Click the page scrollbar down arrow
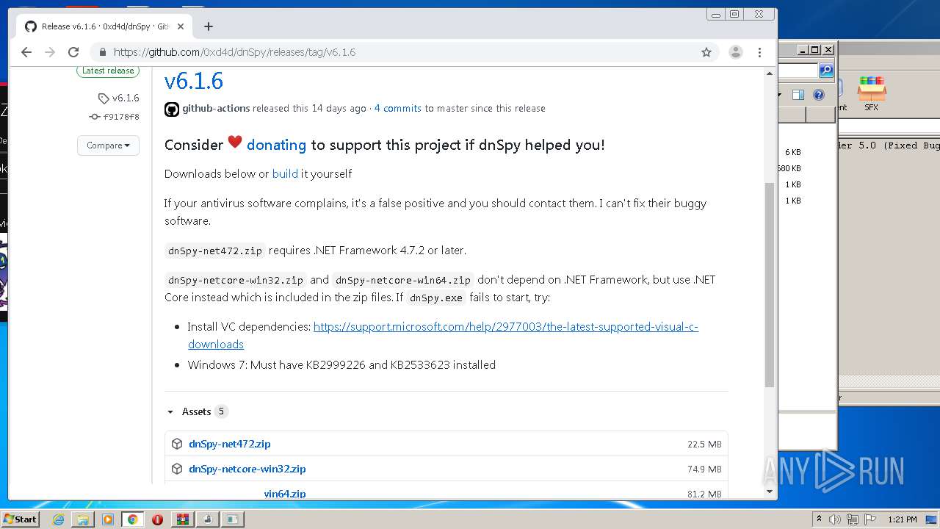The image size is (940, 529). coord(770,492)
